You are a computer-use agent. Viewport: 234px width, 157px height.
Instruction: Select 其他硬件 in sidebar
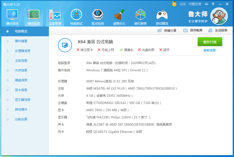click(x=25, y=110)
